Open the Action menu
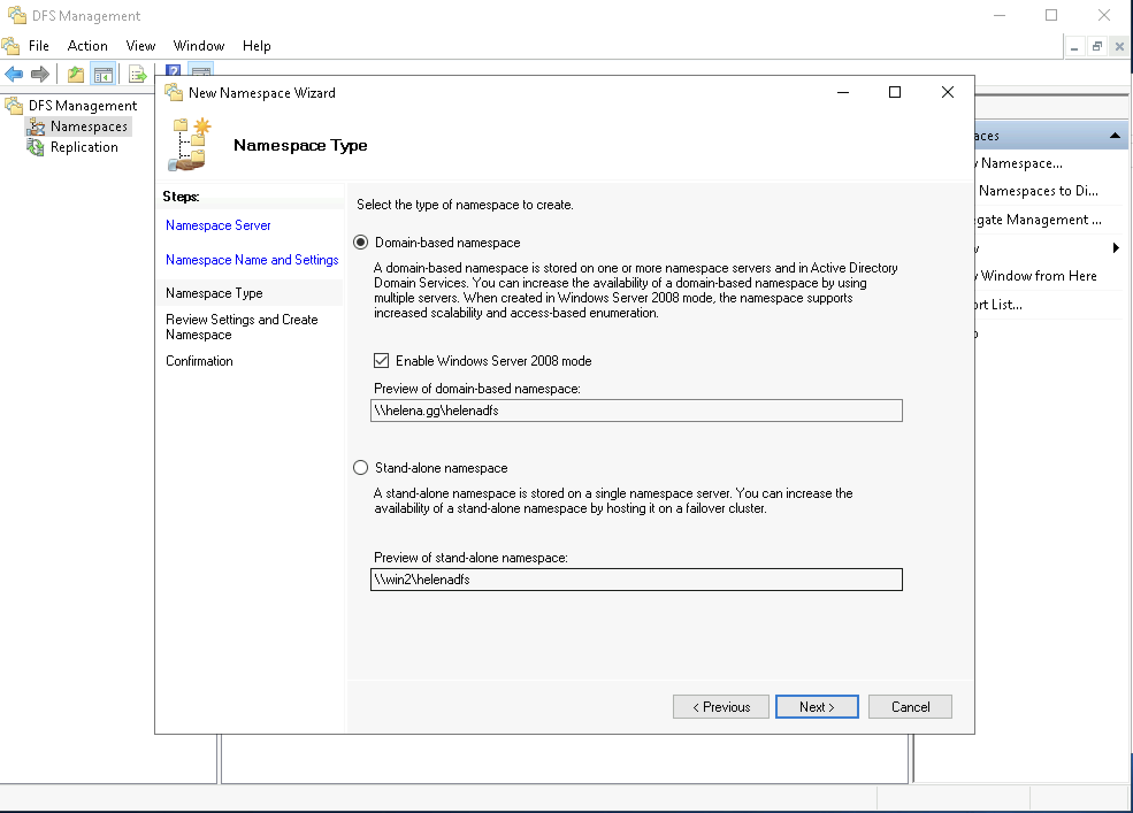 (87, 46)
